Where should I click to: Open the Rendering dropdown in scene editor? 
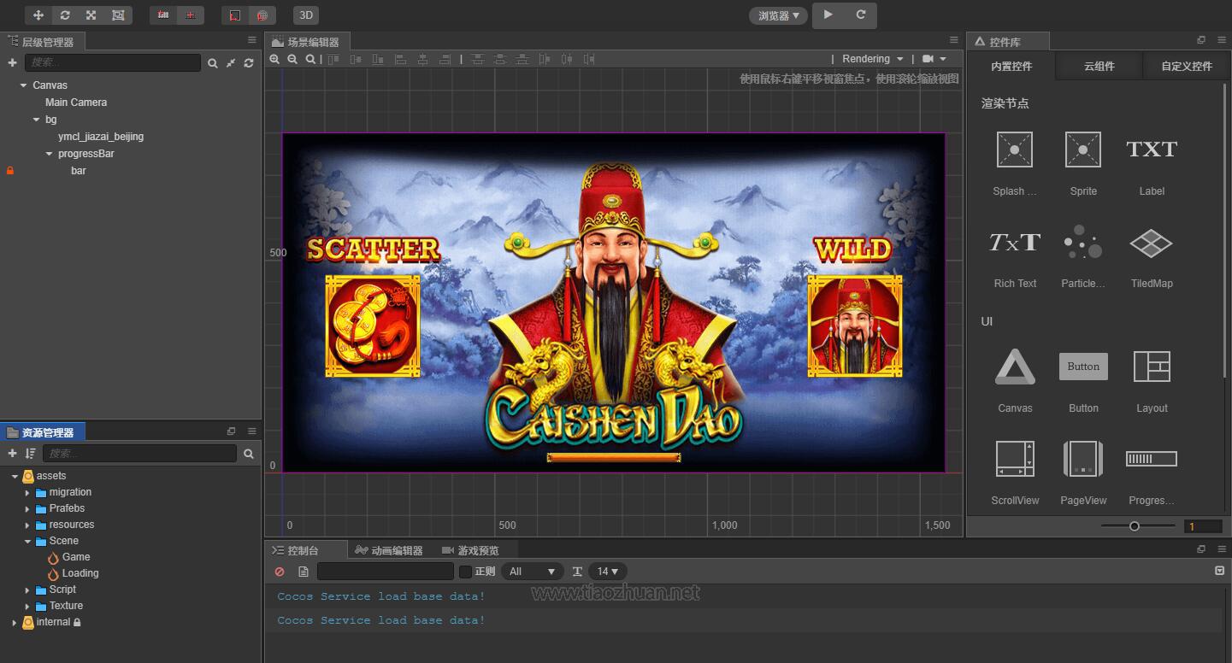tap(872, 59)
